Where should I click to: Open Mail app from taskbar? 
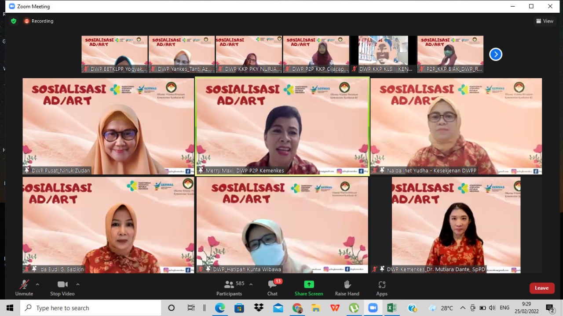278,308
